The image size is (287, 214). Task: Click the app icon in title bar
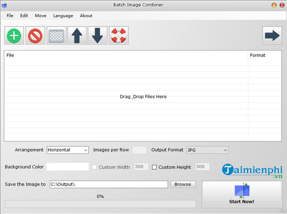4,5
